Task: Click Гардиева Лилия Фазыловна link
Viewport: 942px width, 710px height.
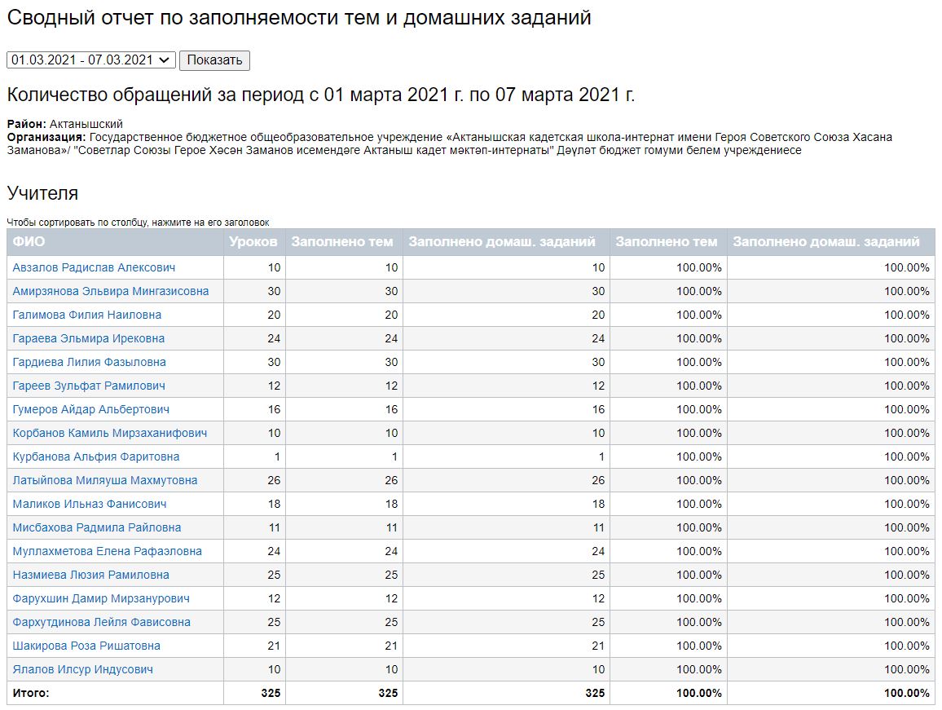Action: pos(90,362)
